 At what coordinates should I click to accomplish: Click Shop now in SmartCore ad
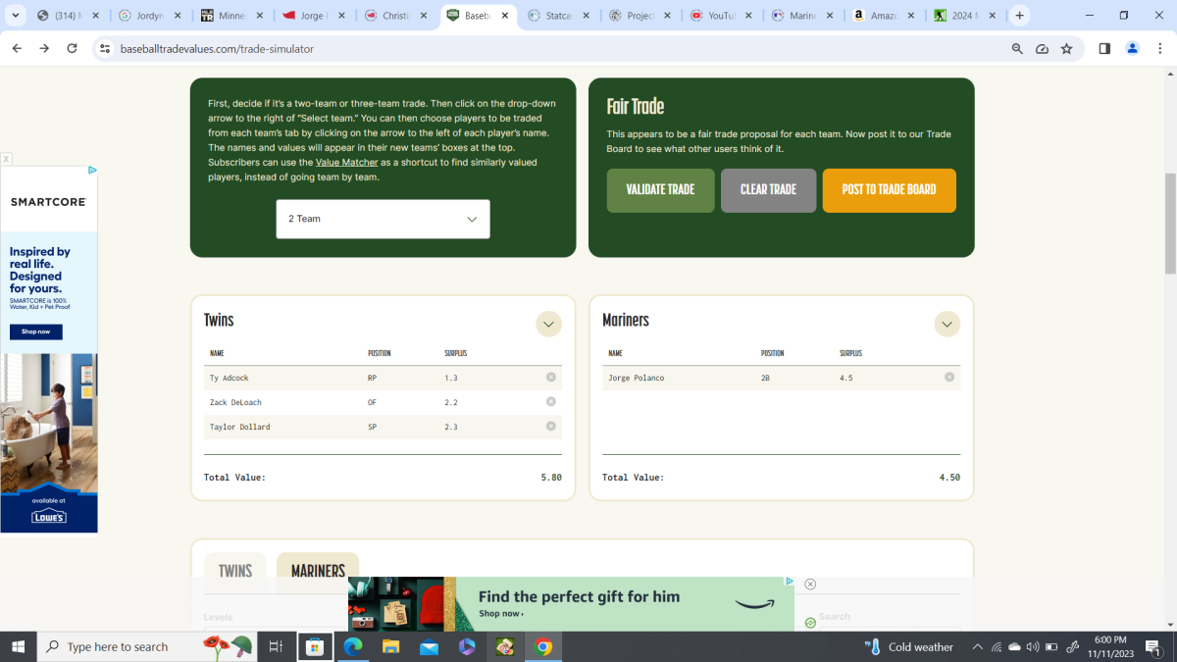click(36, 331)
